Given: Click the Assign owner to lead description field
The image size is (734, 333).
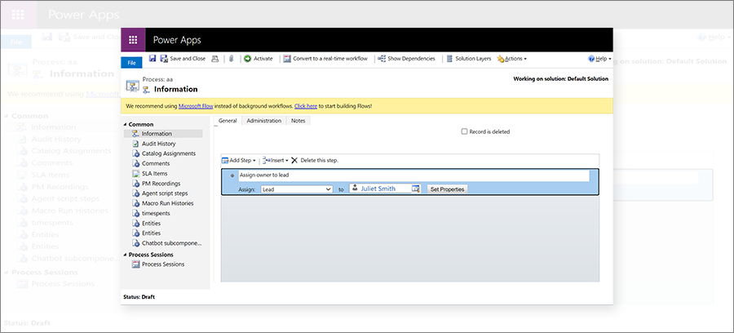Looking at the screenshot, I should [413, 175].
